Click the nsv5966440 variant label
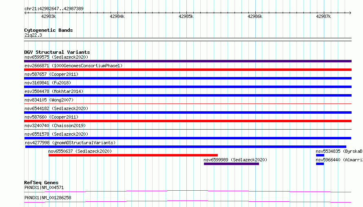The height and width of the screenshot is (207, 363). 339,160
